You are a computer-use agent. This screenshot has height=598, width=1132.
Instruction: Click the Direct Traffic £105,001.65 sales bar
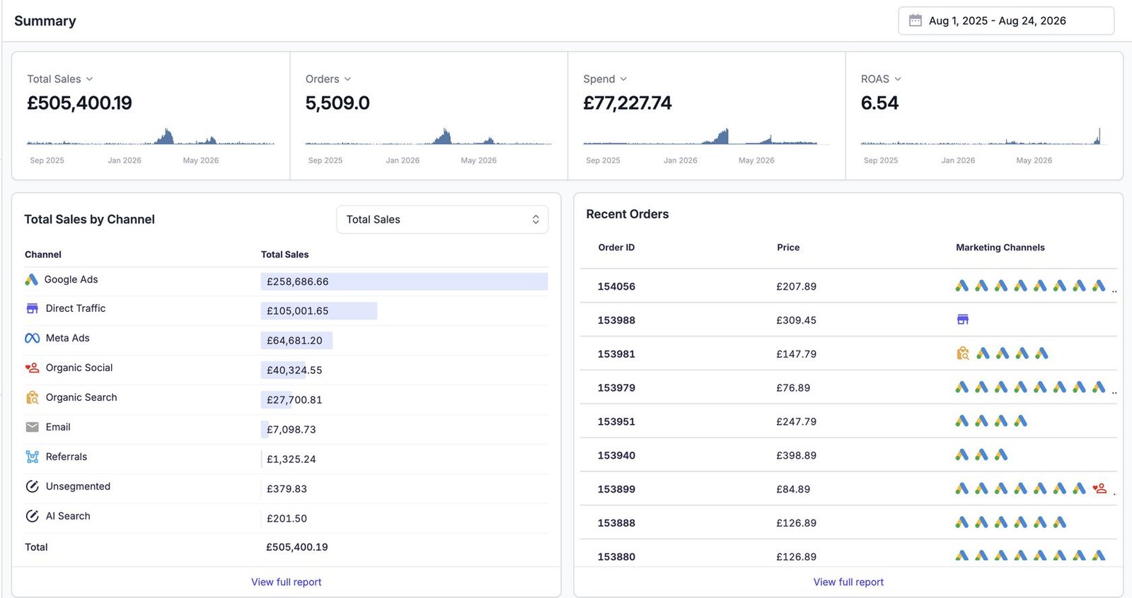click(x=319, y=311)
